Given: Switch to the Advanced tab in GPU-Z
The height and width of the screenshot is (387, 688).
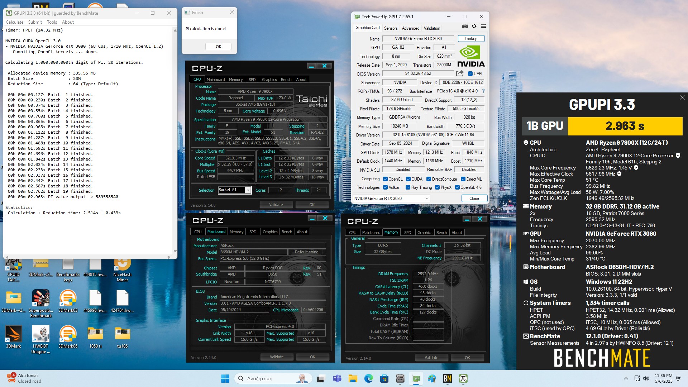Looking at the screenshot, I should tap(410, 28).
